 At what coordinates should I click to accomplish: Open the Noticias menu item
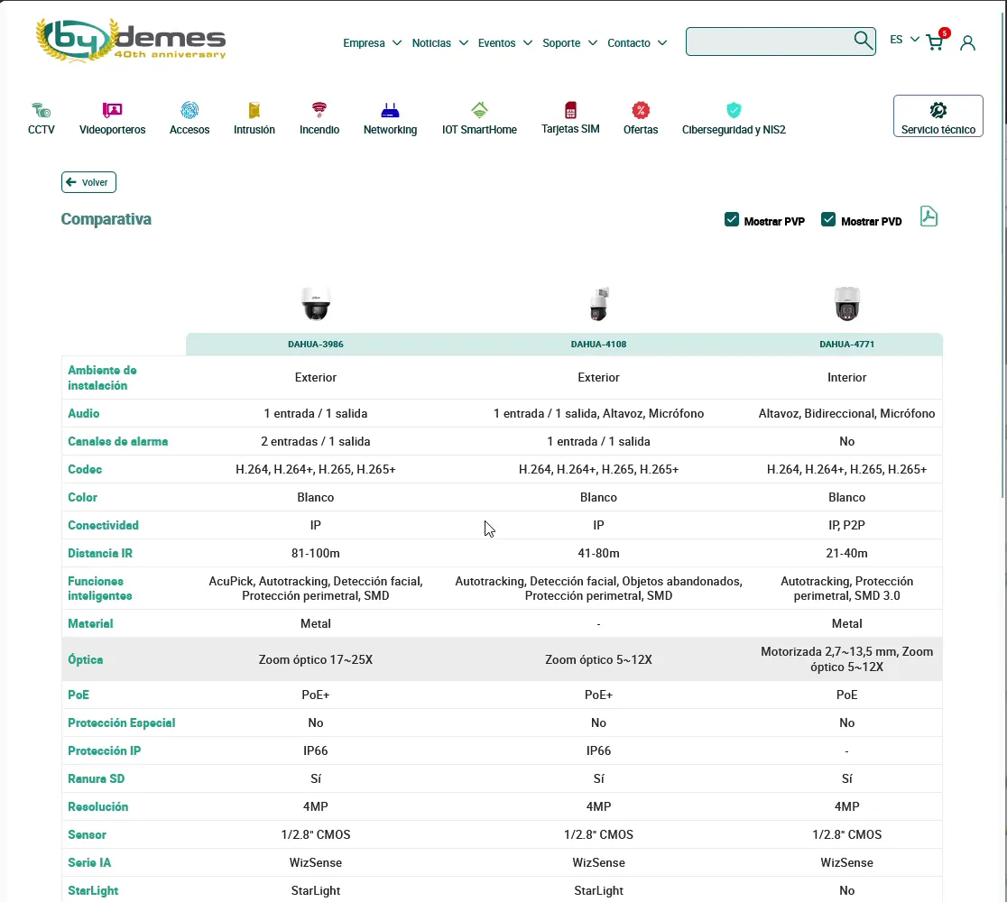pyautogui.click(x=431, y=43)
